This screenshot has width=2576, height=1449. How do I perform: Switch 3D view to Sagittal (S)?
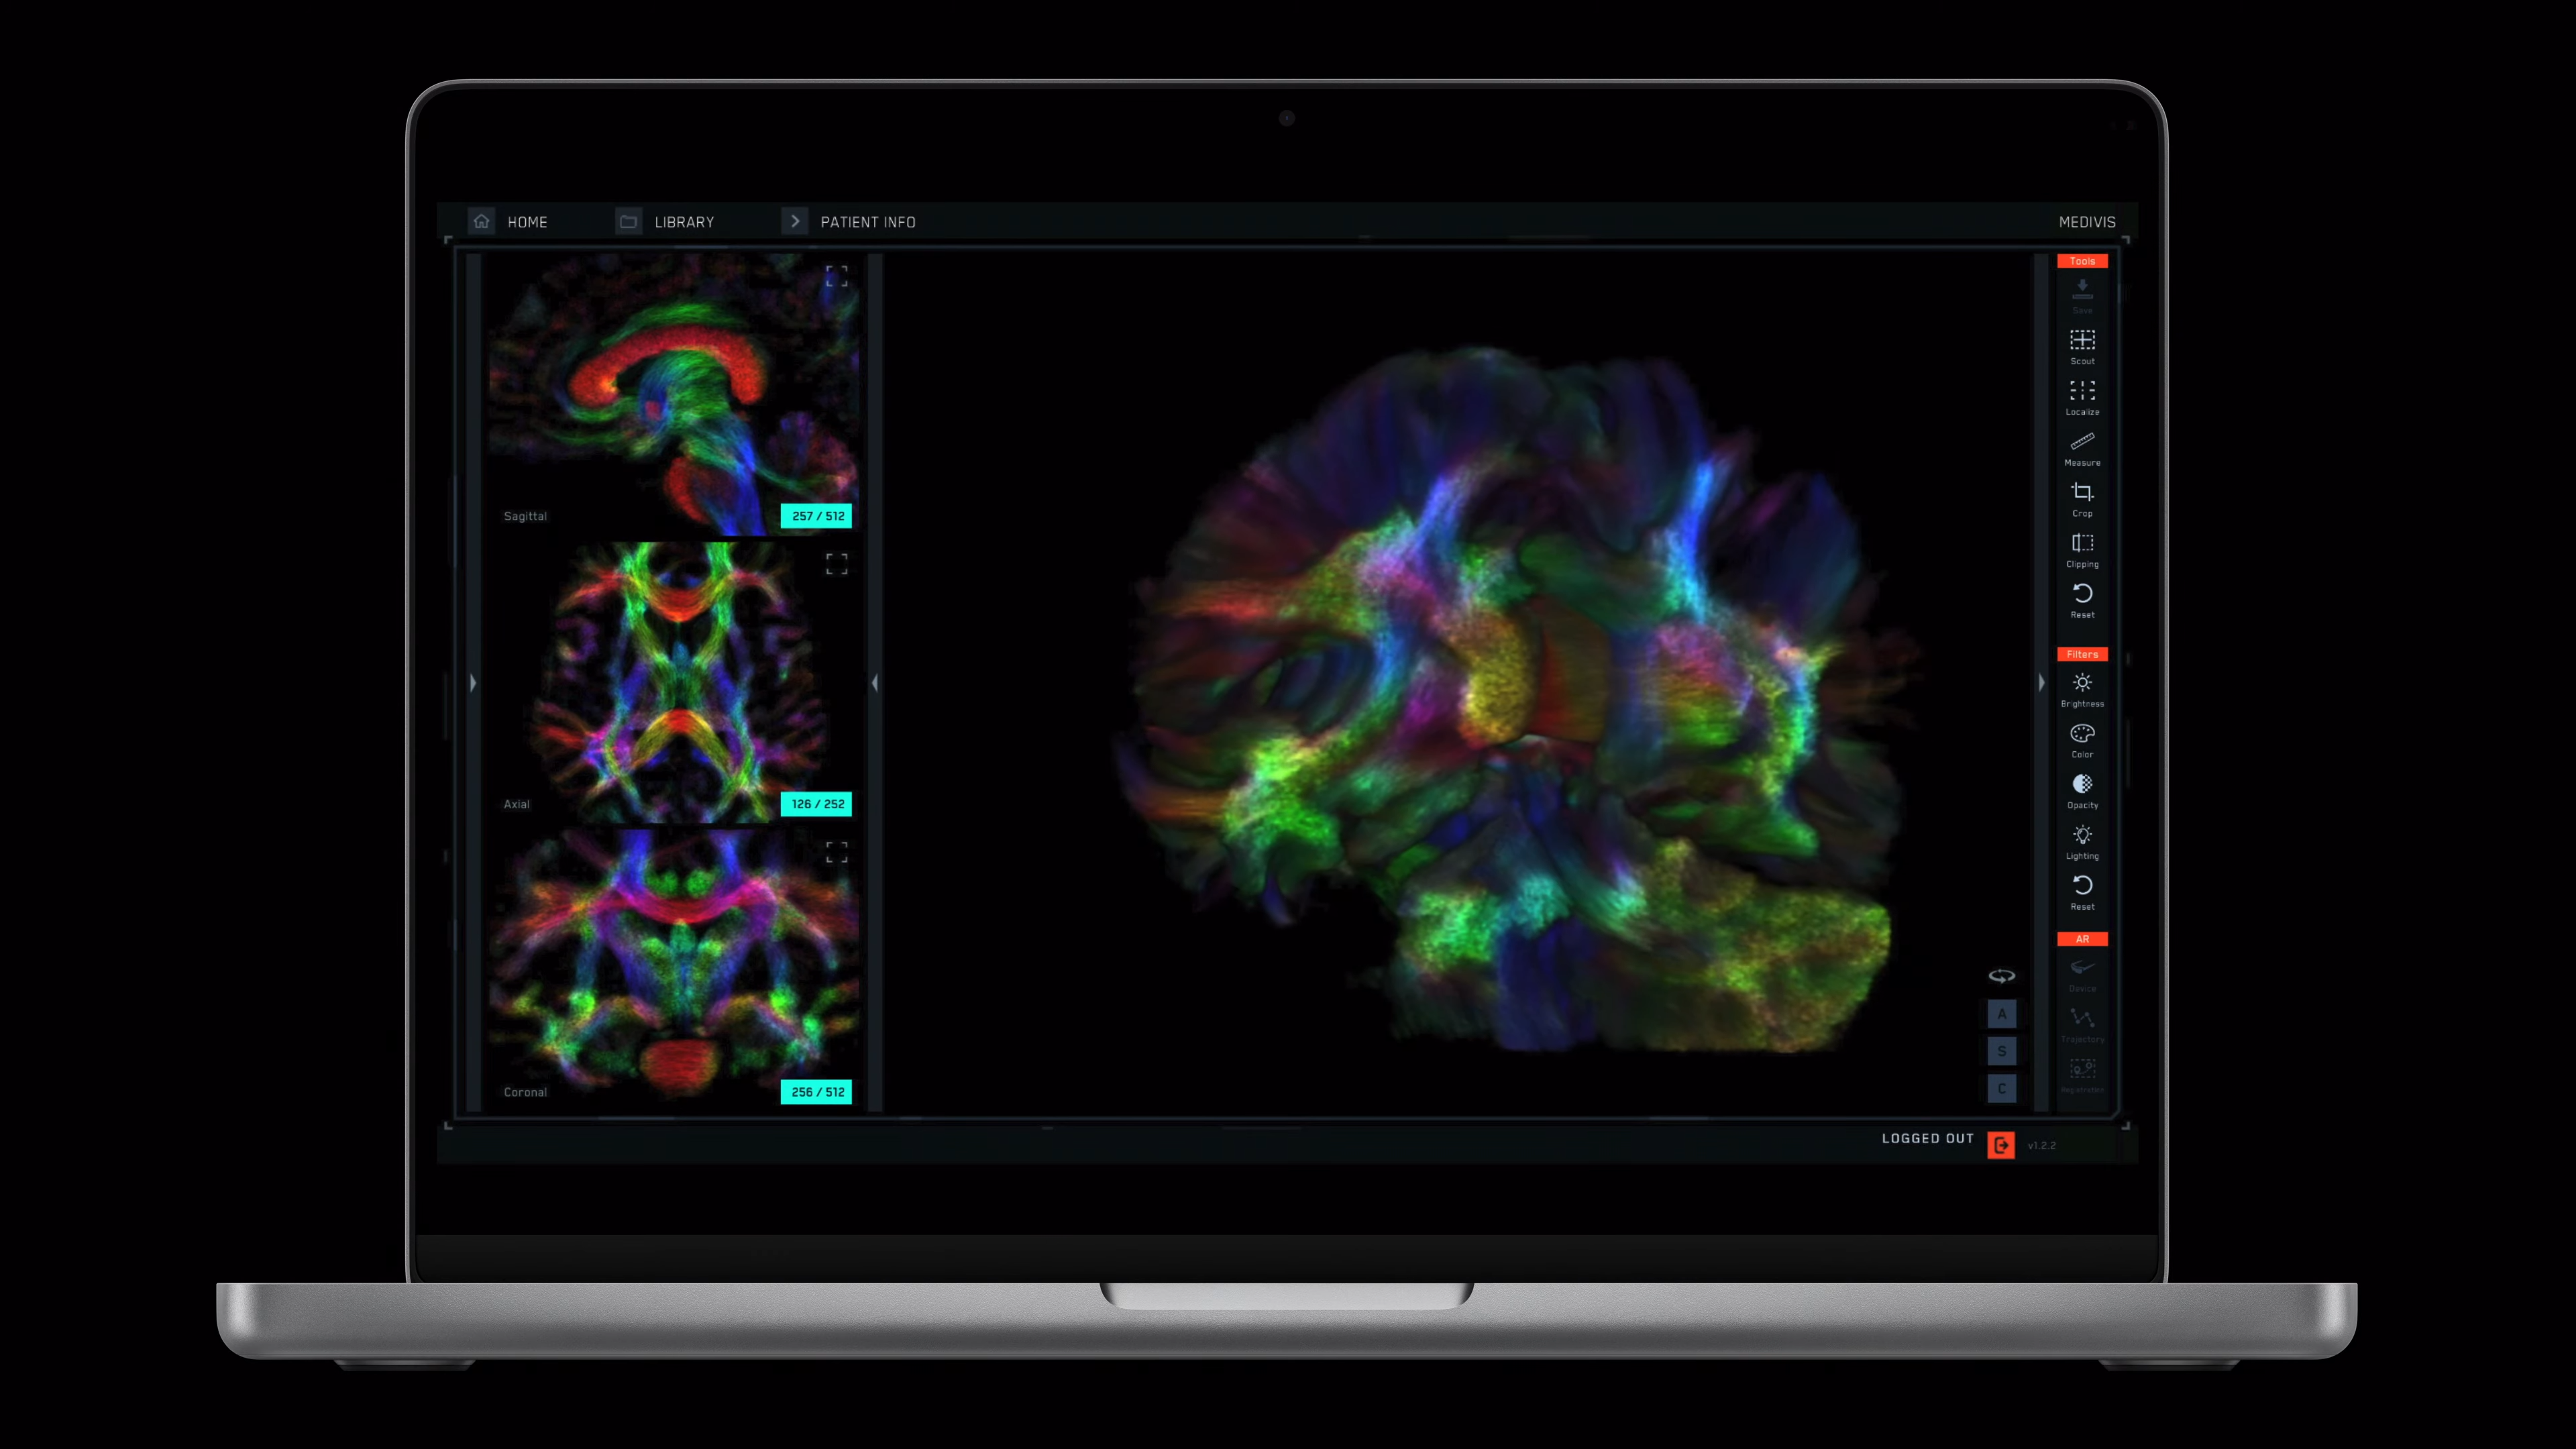pos(2001,1051)
